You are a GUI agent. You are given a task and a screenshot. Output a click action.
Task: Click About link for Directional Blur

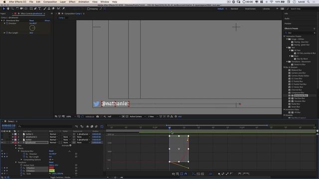pos(47,20)
